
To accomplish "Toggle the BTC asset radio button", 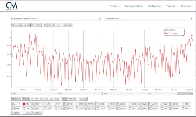I will (24, 104).
